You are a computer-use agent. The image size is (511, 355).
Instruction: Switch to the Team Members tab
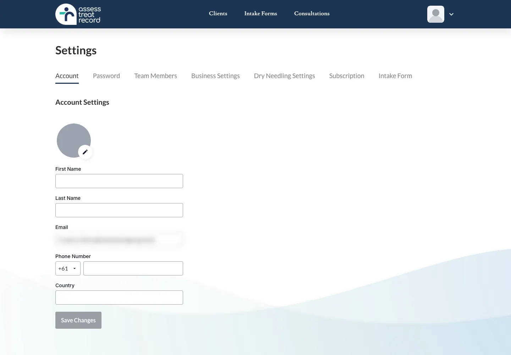coord(155,76)
